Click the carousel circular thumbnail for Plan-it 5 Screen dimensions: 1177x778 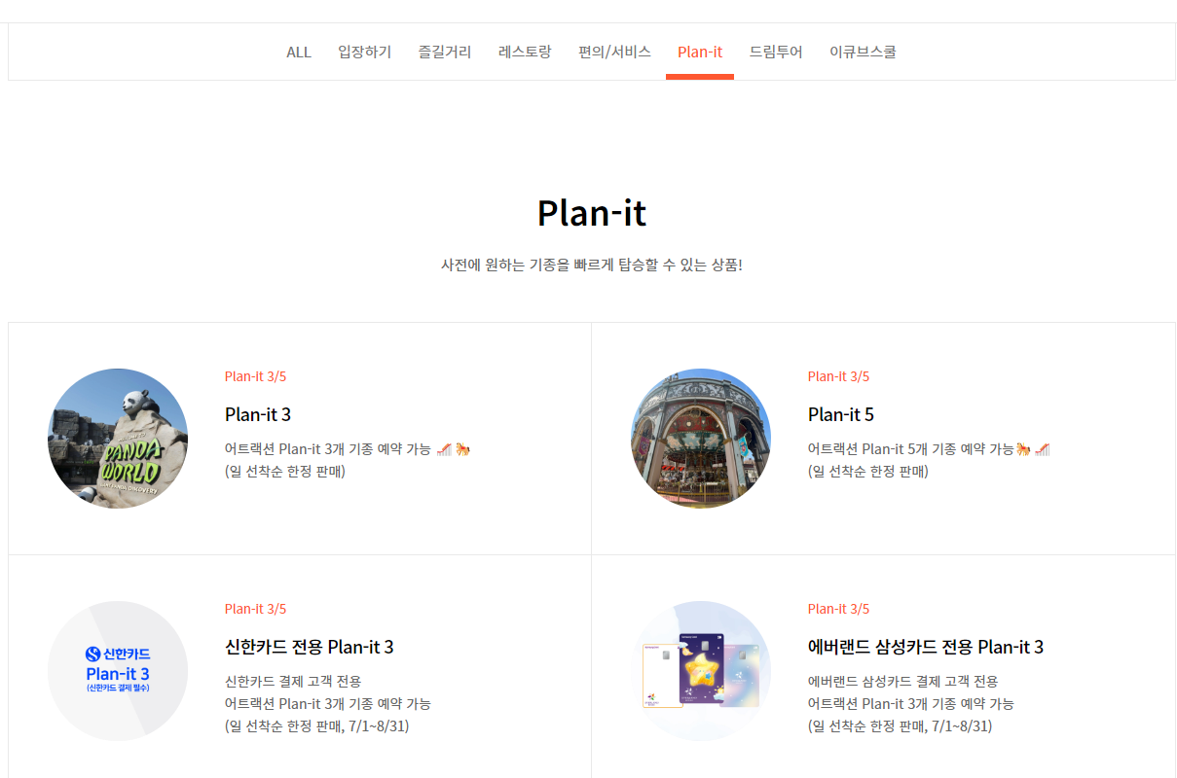pyautogui.click(x=701, y=439)
